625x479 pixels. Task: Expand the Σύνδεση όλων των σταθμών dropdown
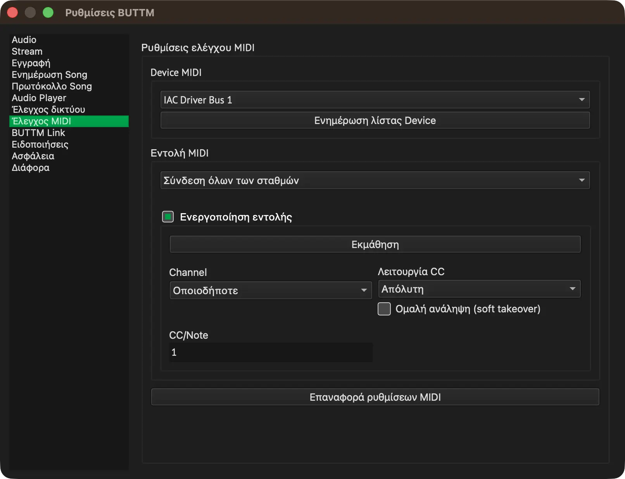tap(375, 181)
